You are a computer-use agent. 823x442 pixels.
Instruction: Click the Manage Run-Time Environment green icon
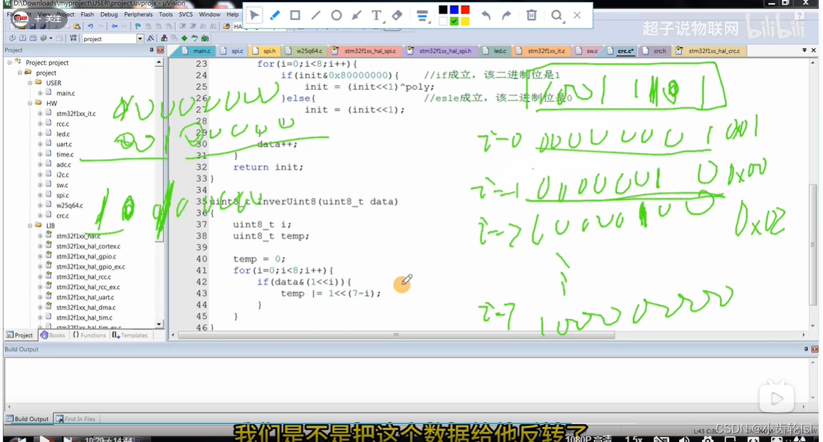point(184,38)
